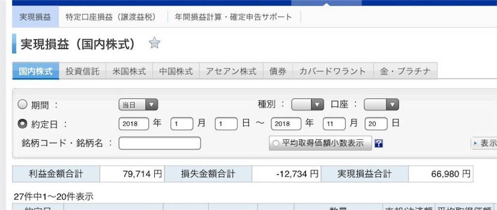Open the 当日 period dropdown
Screen dimensions: 497x210
tap(138, 105)
